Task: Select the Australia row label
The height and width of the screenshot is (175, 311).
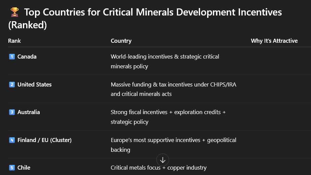Action: coord(29,112)
